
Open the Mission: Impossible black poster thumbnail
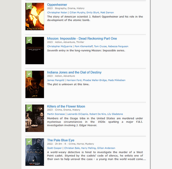(35, 50)
